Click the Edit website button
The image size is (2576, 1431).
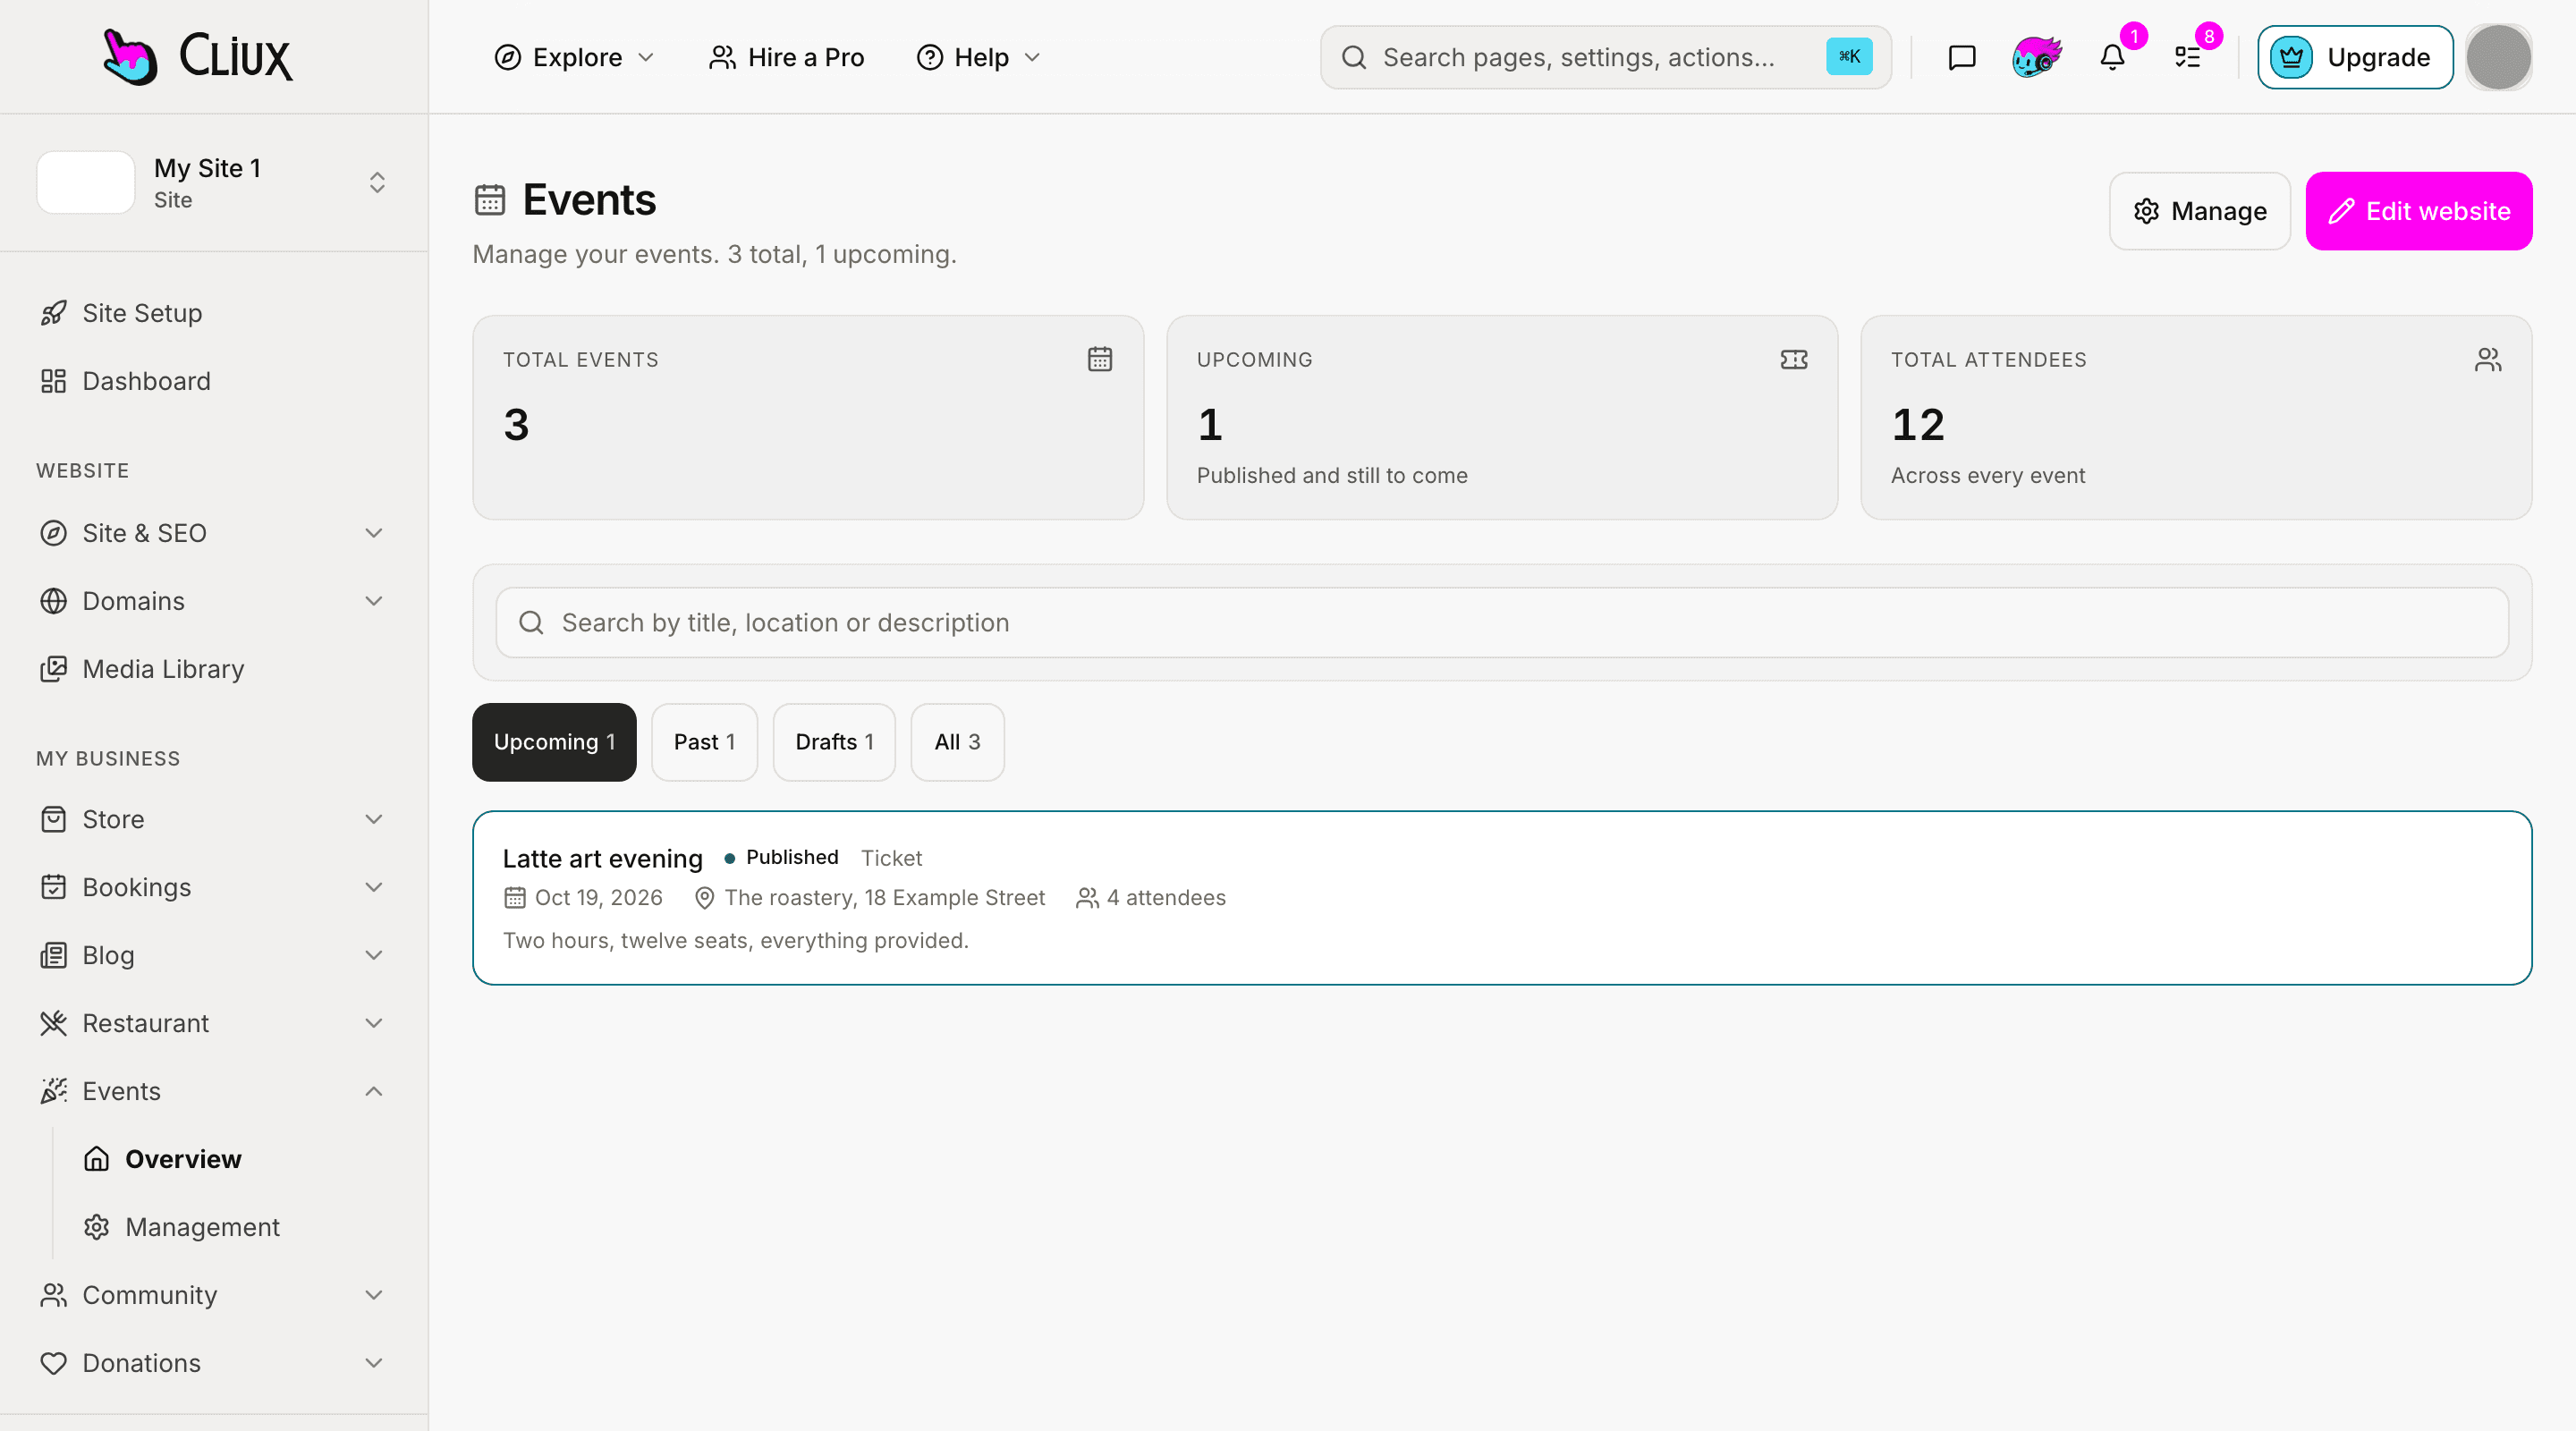(2418, 211)
